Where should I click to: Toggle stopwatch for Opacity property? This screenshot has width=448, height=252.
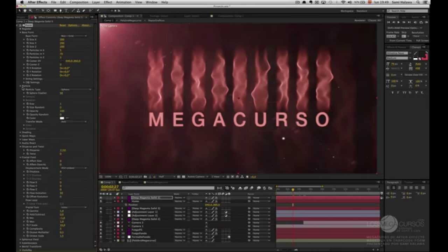(27, 111)
